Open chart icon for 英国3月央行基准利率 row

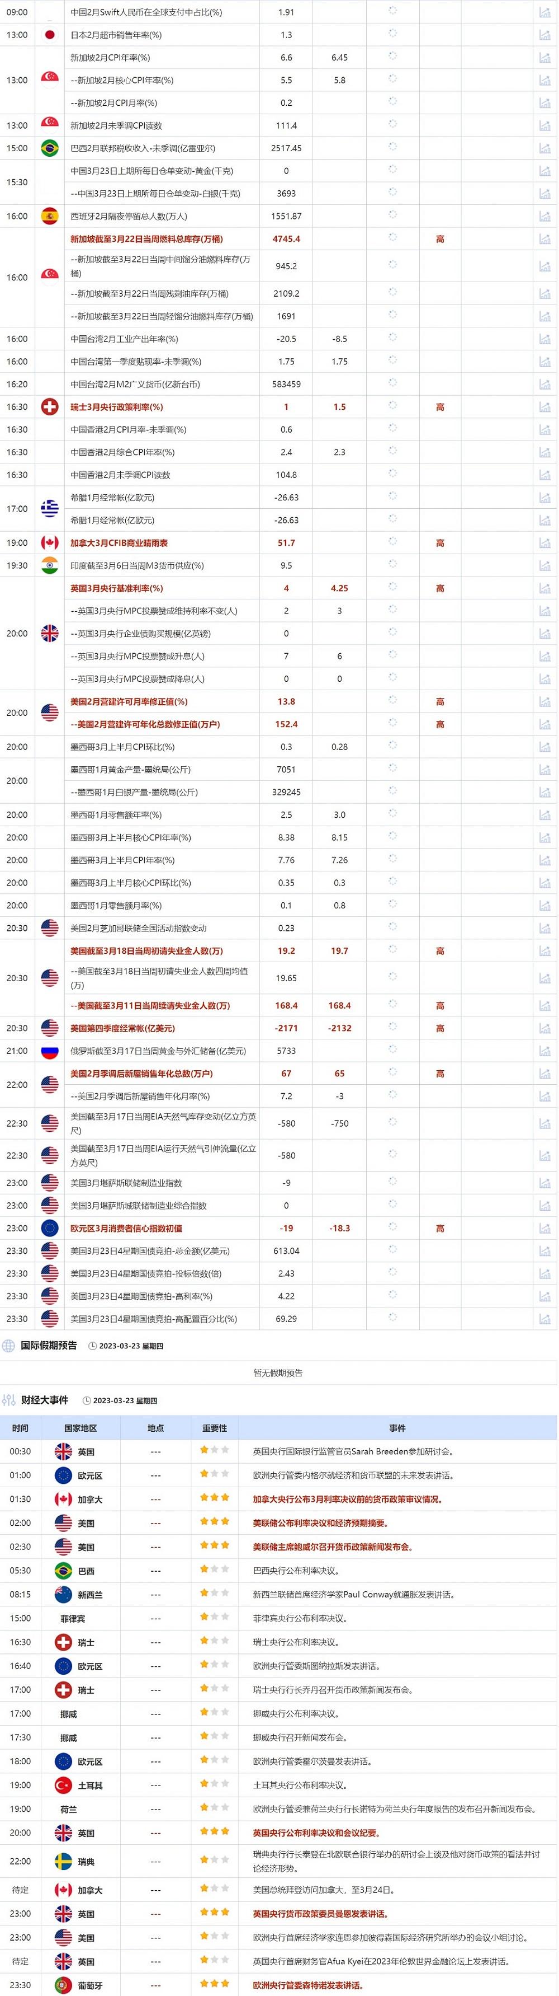coord(545,588)
